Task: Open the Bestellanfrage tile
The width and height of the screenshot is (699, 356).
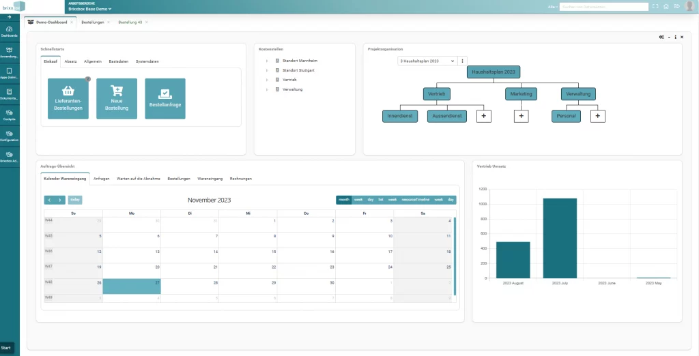Action: [x=165, y=99]
